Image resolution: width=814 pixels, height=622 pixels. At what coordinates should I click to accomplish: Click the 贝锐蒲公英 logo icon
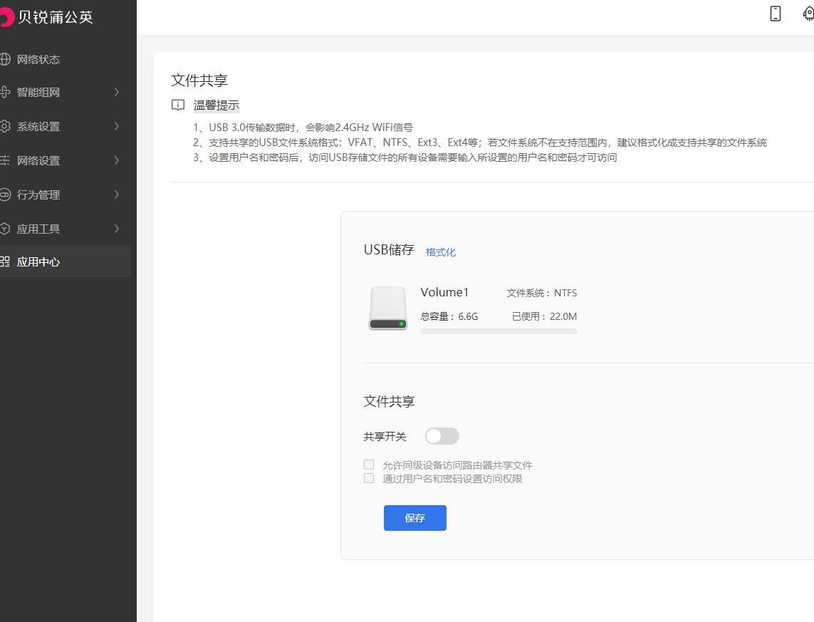click(6, 17)
